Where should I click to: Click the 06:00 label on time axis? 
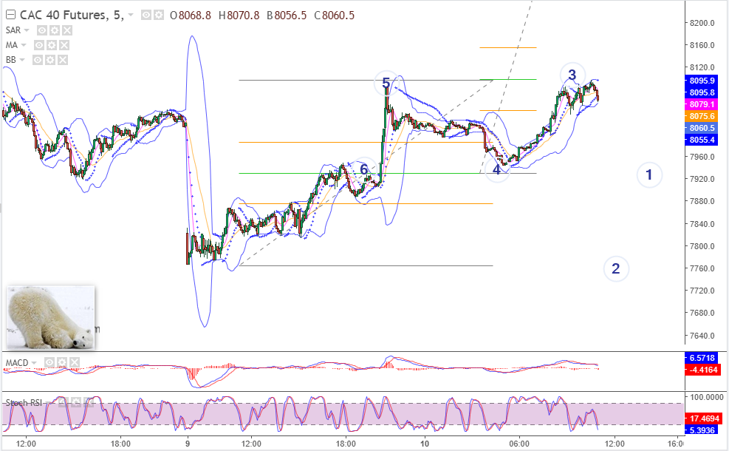tap(518, 444)
